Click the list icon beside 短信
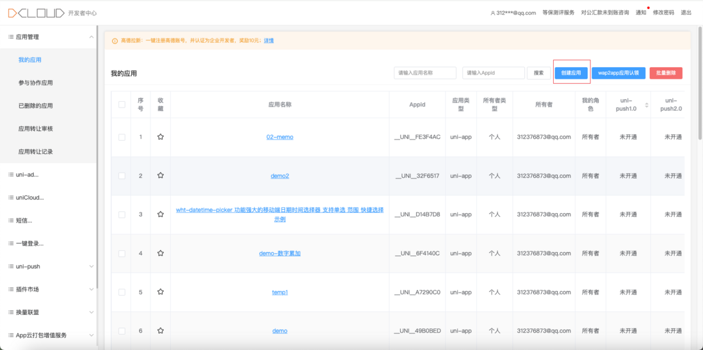The image size is (703, 350). (x=11, y=221)
